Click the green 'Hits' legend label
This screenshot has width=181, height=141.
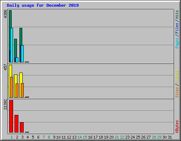pos(177,14)
